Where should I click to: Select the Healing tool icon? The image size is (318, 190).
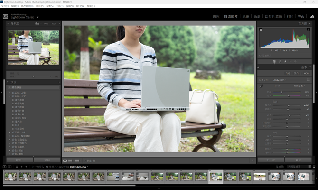[x=286, y=61]
